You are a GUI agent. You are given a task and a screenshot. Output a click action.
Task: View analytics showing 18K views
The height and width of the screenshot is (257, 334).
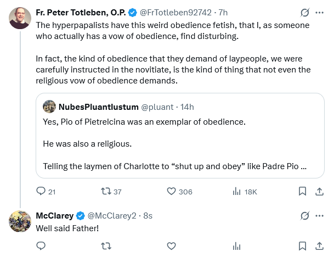click(x=237, y=191)
